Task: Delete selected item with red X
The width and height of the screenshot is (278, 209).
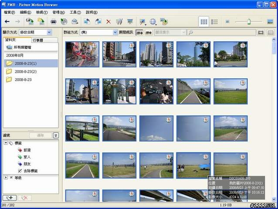Action: coord(108,22)
